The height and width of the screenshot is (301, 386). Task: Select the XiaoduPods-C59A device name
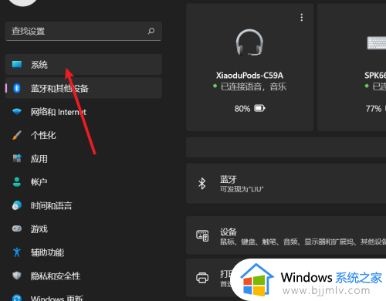coord(249,76)
